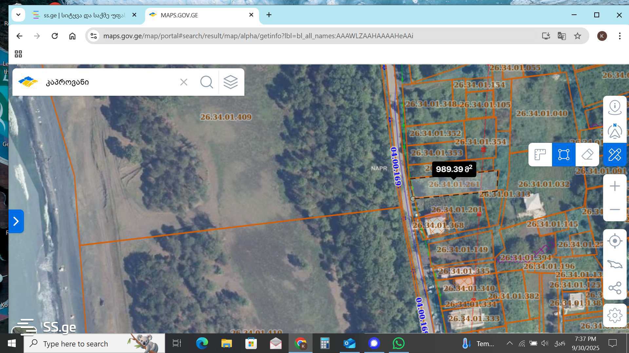Click the 989.39 area measurement label
The image size is (629, 353).
tap(454, 169)
